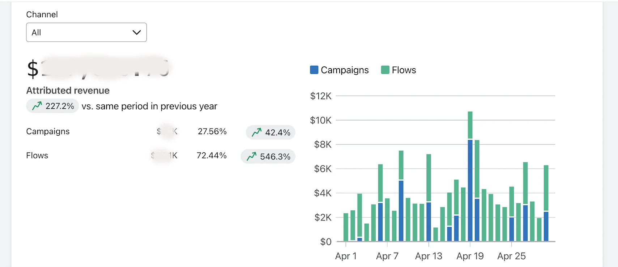Click the Channel dropdown chevron arrow
This screenshot has width=618, height=267.
pos(137,32)
